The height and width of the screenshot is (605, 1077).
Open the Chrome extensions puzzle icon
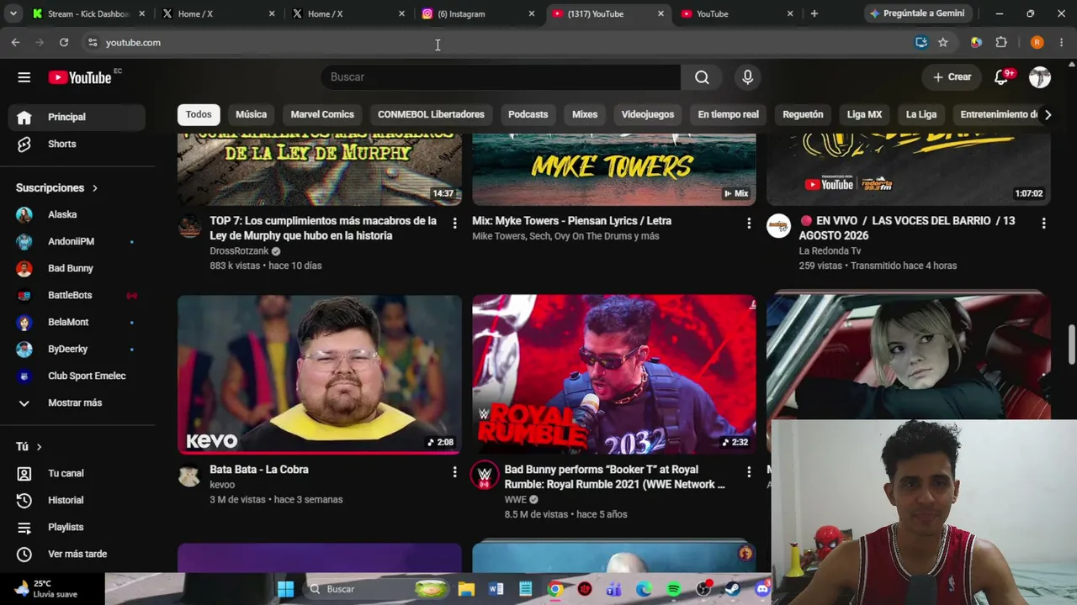coord(1001,42)
